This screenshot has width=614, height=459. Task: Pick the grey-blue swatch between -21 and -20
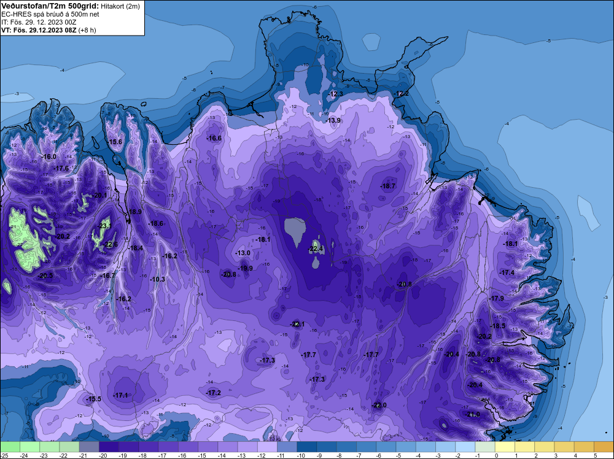coord(89,447)
